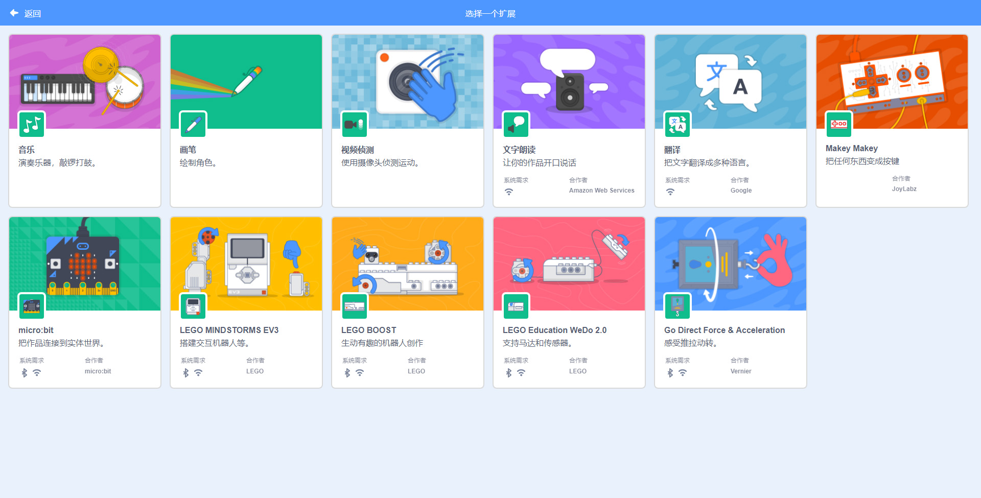Click the WeDo 2.0 small badge icon
This screenshot has height=498, width=981.
click(x=516, y=306)
